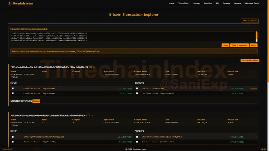Viewport: 269px width, 151px height.
Task: Open Gemini output address link
Action: coord(153,89)
